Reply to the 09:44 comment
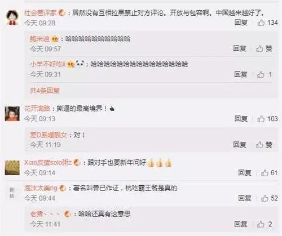282x236 pixels. point(245,198)
